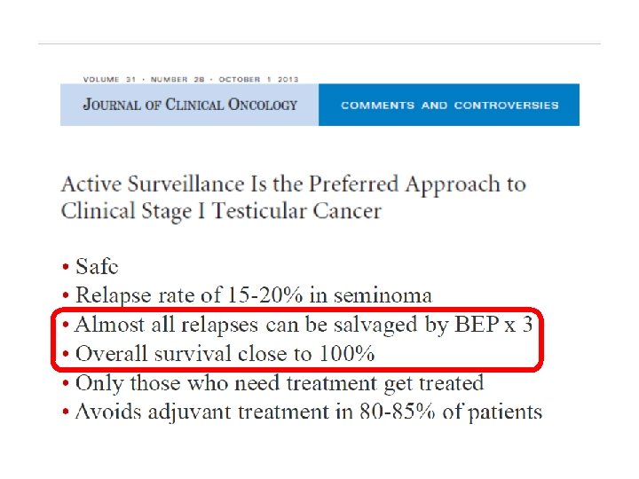639x479 pixels.
Task: Click the red bullet before 'Only those'
Action: pos(66,384)
